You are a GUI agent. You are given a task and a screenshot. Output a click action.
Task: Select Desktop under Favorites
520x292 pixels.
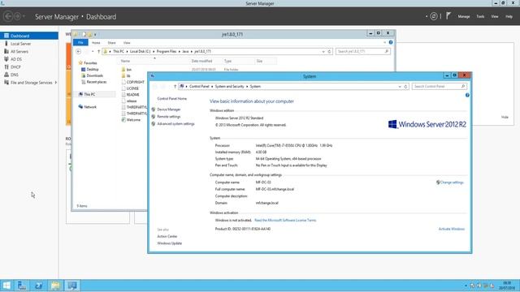coord(93,70)
